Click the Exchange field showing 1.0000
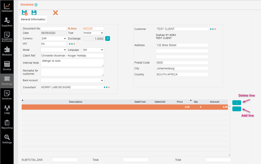Image resolution: width=261 pixels, height=164 pixels. [93, 39]
